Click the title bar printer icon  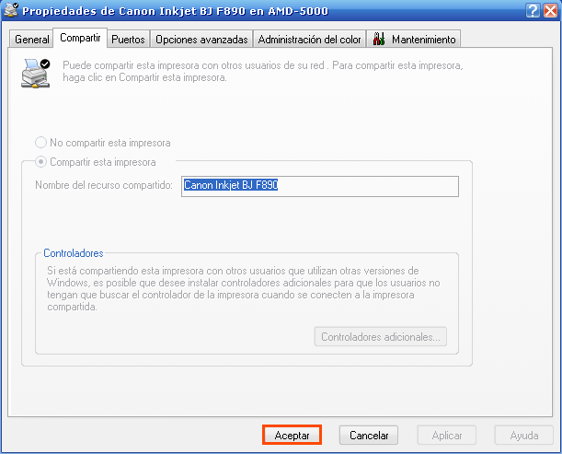click(x=11, y=10)
